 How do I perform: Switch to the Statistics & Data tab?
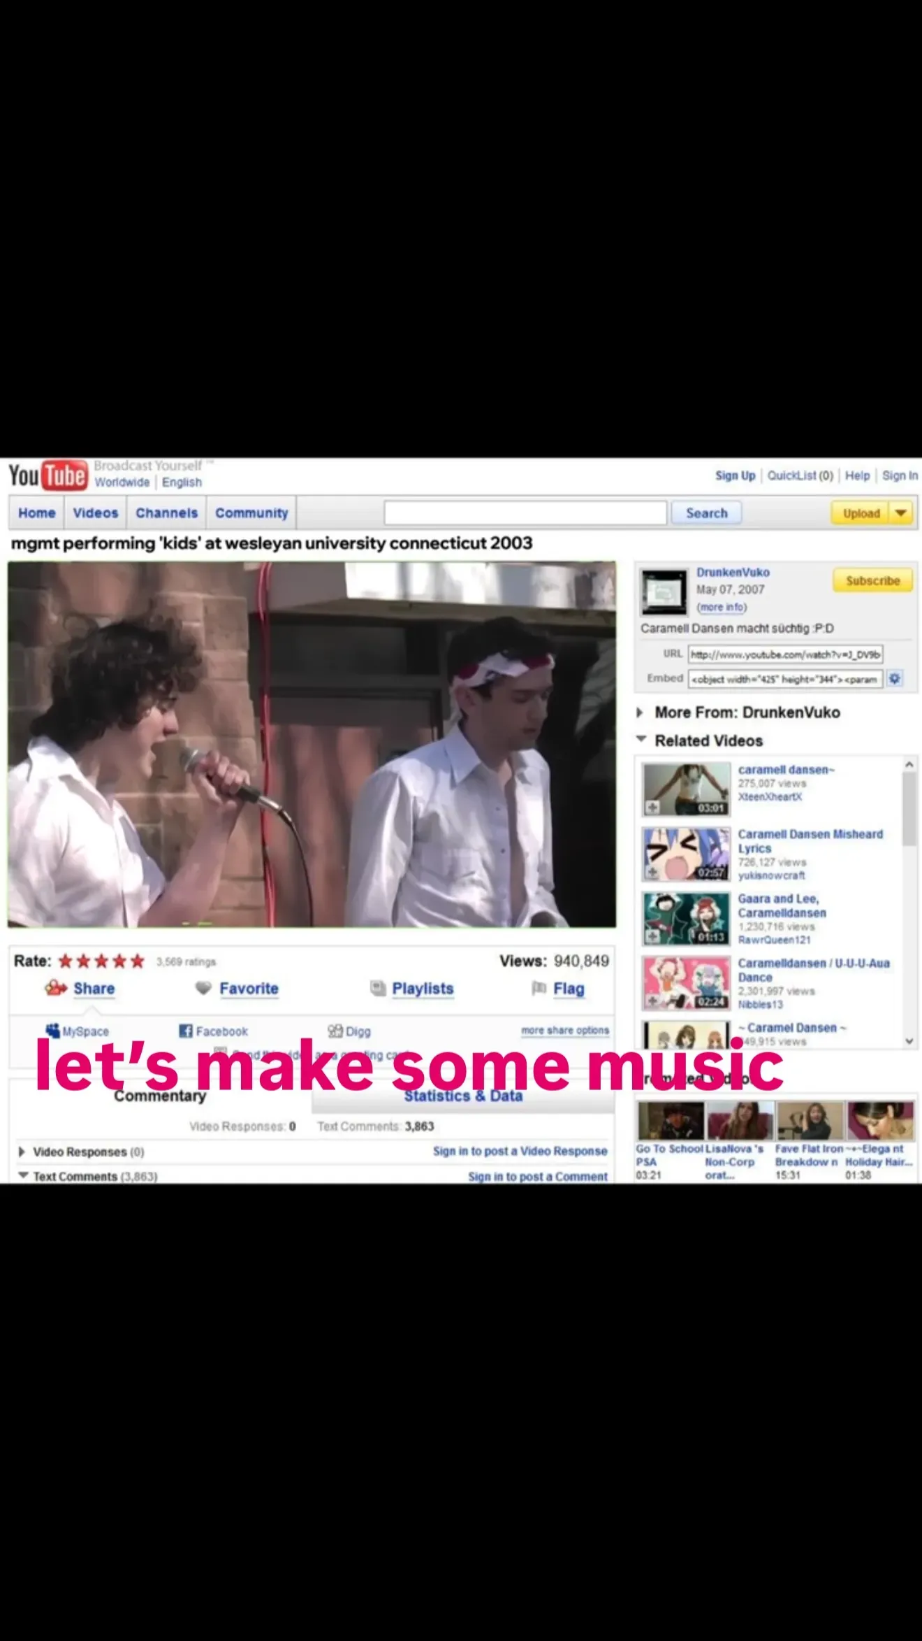click(463, 1096)
